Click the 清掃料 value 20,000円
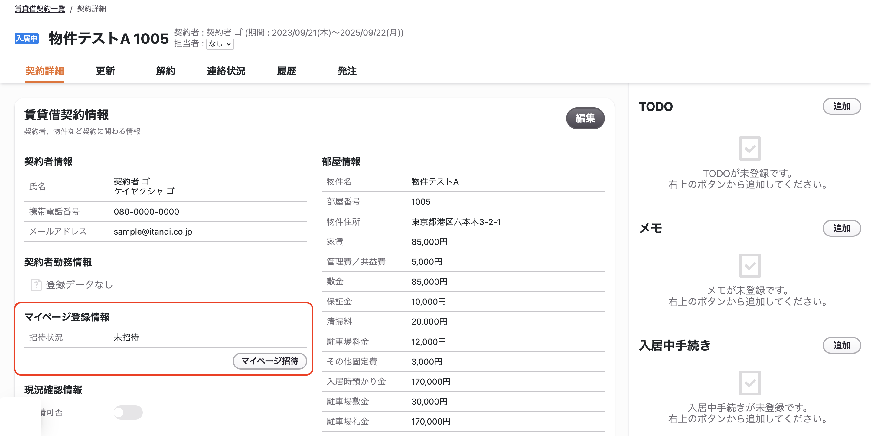Screen dimensions: 871x436 [429, 321]
